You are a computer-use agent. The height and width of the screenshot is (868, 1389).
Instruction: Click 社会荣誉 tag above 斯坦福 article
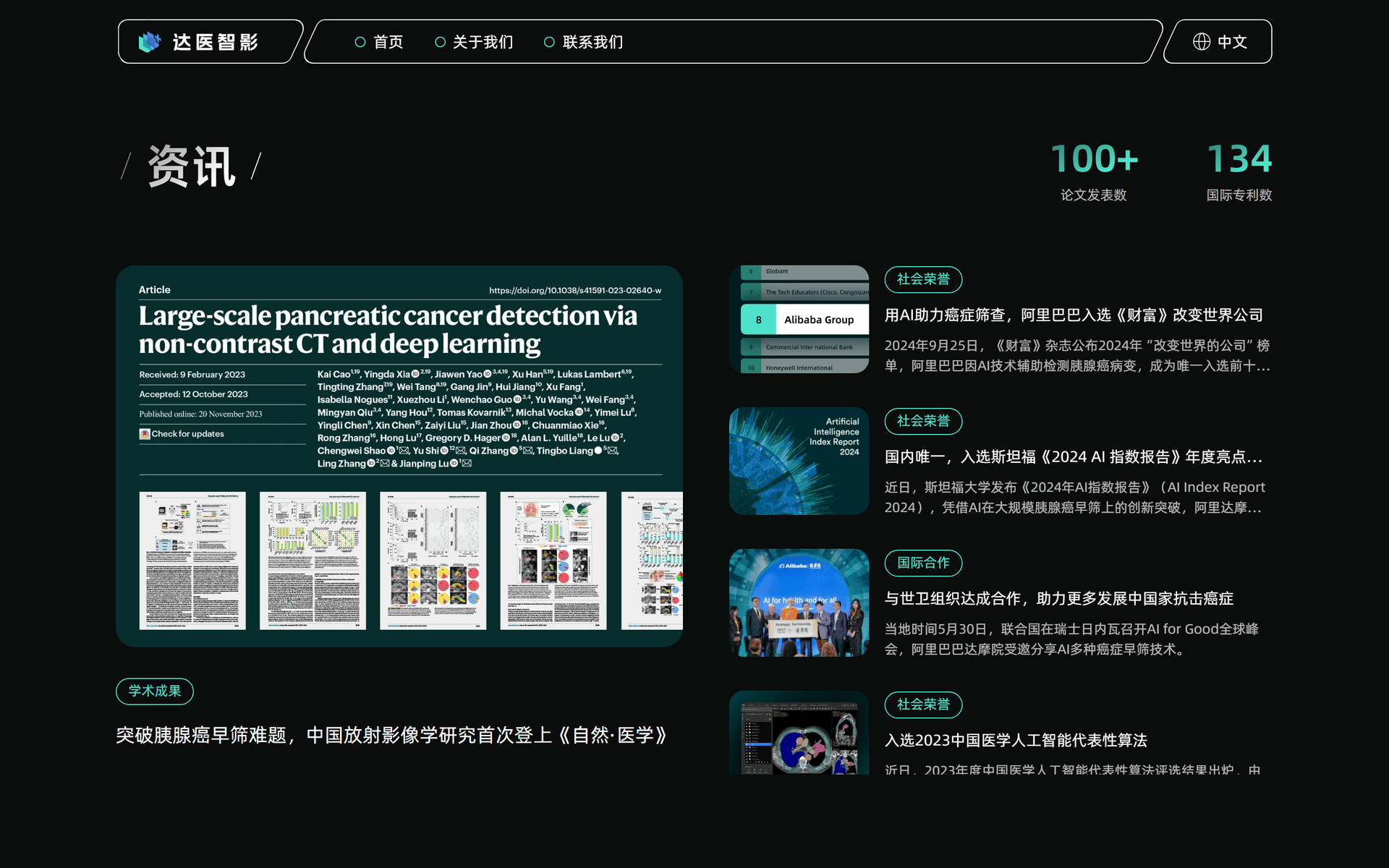(x=923, y=421)
